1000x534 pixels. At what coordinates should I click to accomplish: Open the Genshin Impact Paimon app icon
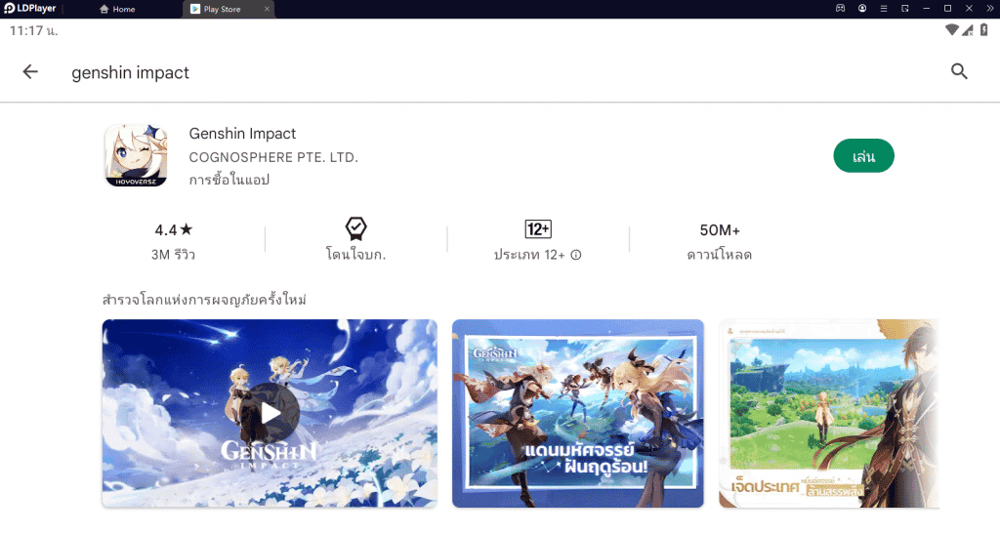[x=136, y=155]
